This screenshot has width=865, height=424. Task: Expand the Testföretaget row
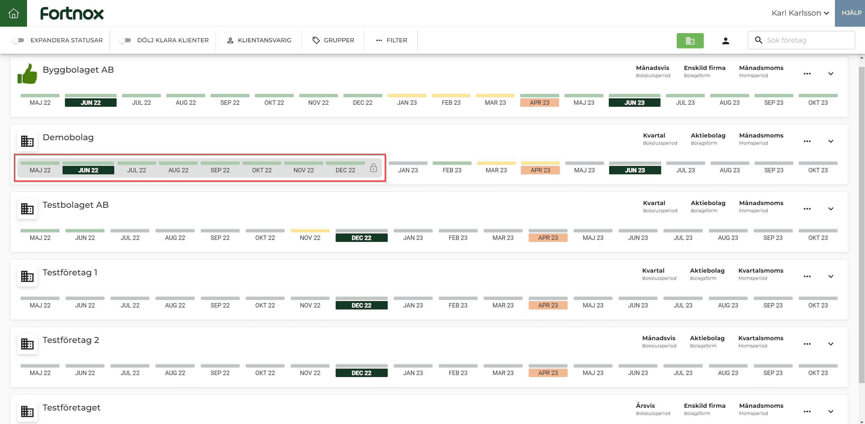831,411
